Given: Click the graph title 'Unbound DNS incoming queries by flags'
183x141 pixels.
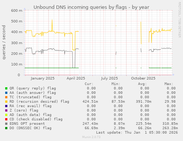Looking at the screenshot, I should [x=80, y=7].
